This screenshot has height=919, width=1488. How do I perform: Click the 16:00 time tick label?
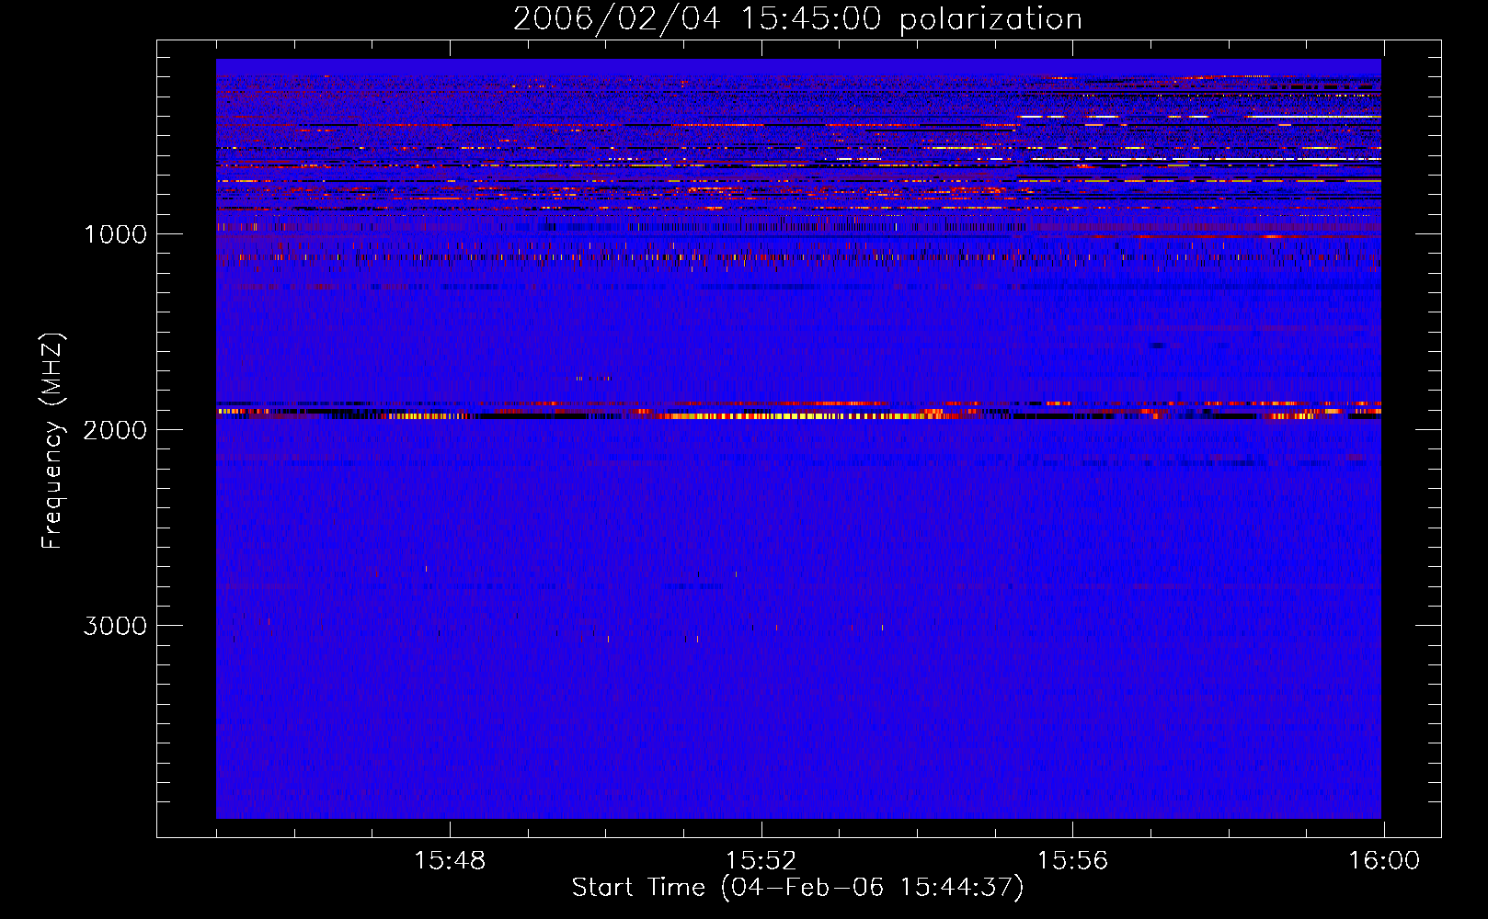[1384, 861]
